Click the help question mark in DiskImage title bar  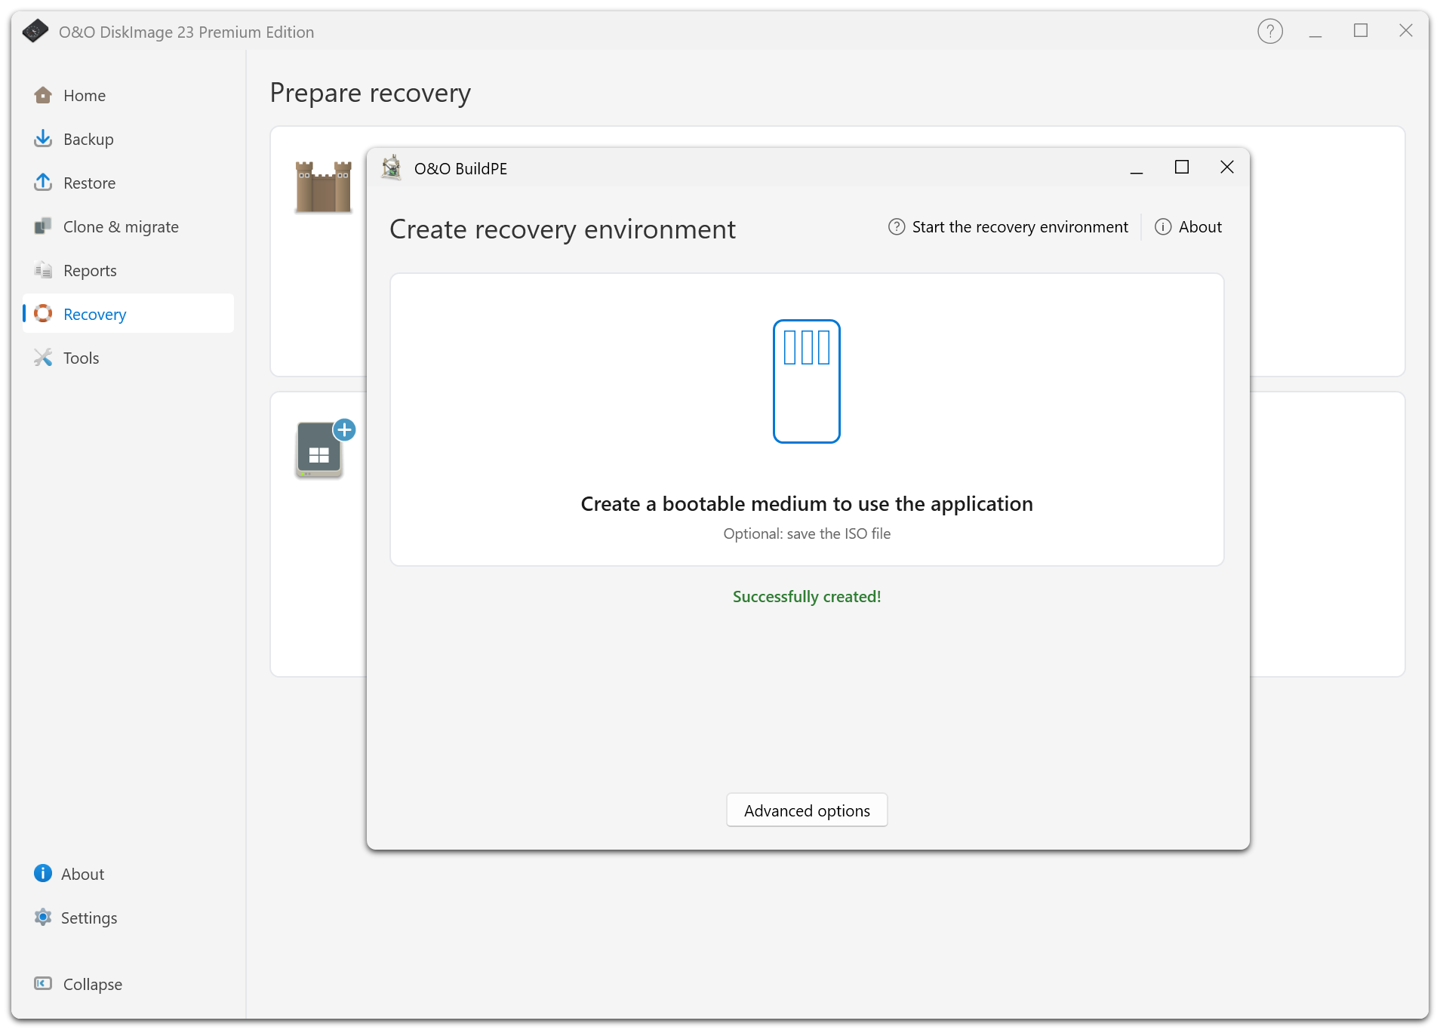point(1270,32)
